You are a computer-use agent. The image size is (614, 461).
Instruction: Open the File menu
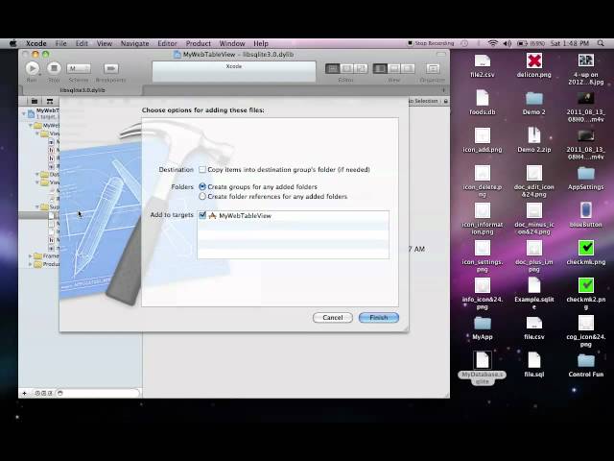pyautogui.click(x=60, y=43)
